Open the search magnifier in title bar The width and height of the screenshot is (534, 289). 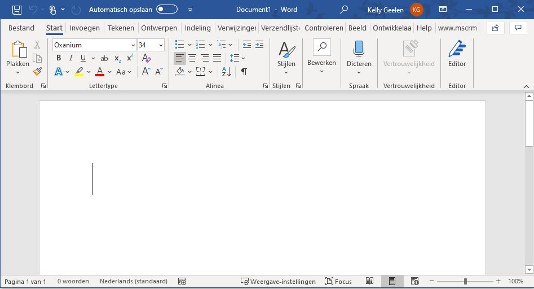(344, 9)
